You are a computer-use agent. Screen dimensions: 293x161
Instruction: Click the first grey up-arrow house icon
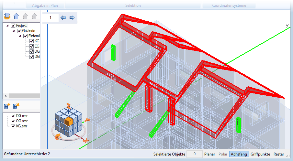[x=25, y=16]
